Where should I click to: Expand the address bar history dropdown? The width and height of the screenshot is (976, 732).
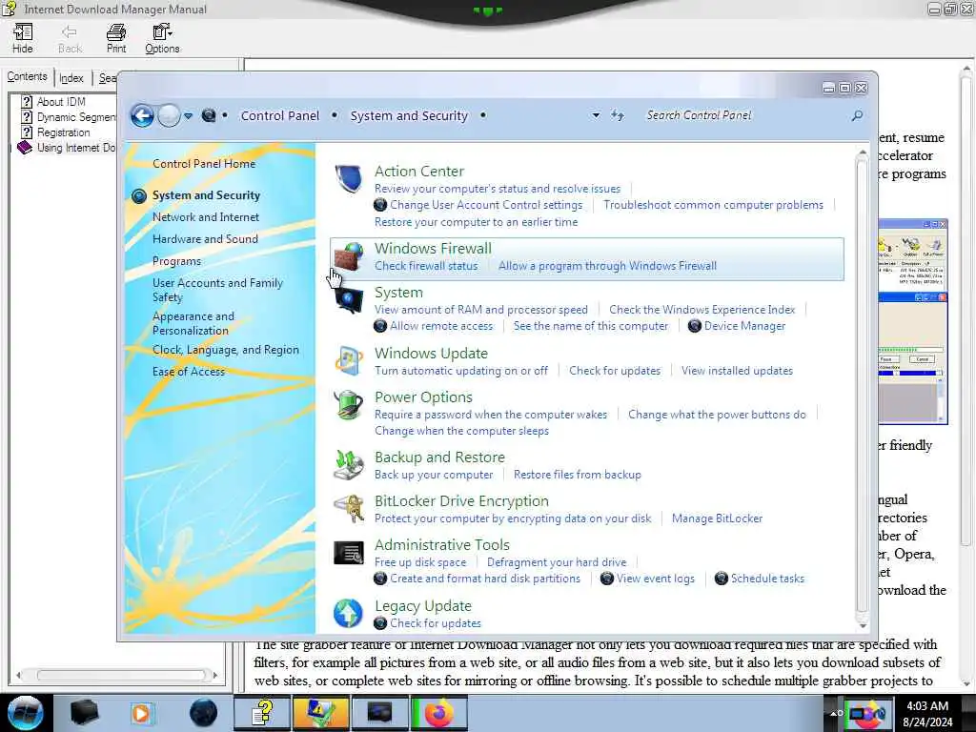click(x=596, y=115)
